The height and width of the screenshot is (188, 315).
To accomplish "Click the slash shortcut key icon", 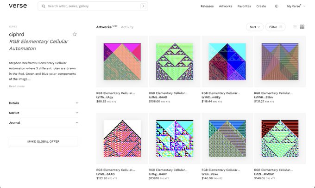I will (143, 6).
